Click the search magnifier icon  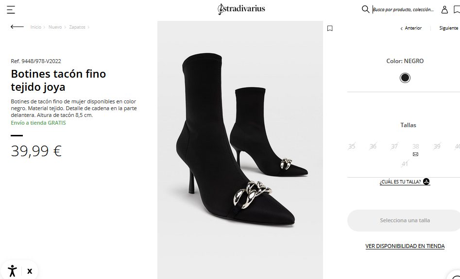click(365, 9)
